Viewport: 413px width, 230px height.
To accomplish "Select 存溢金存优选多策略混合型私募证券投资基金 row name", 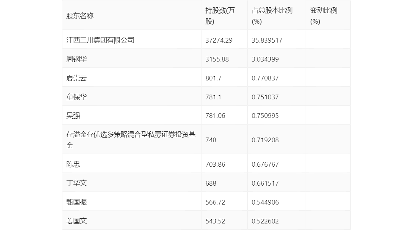I will [x=131, y=140].
